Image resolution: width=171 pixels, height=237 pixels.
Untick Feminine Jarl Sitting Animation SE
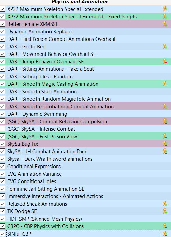[2, 189]
